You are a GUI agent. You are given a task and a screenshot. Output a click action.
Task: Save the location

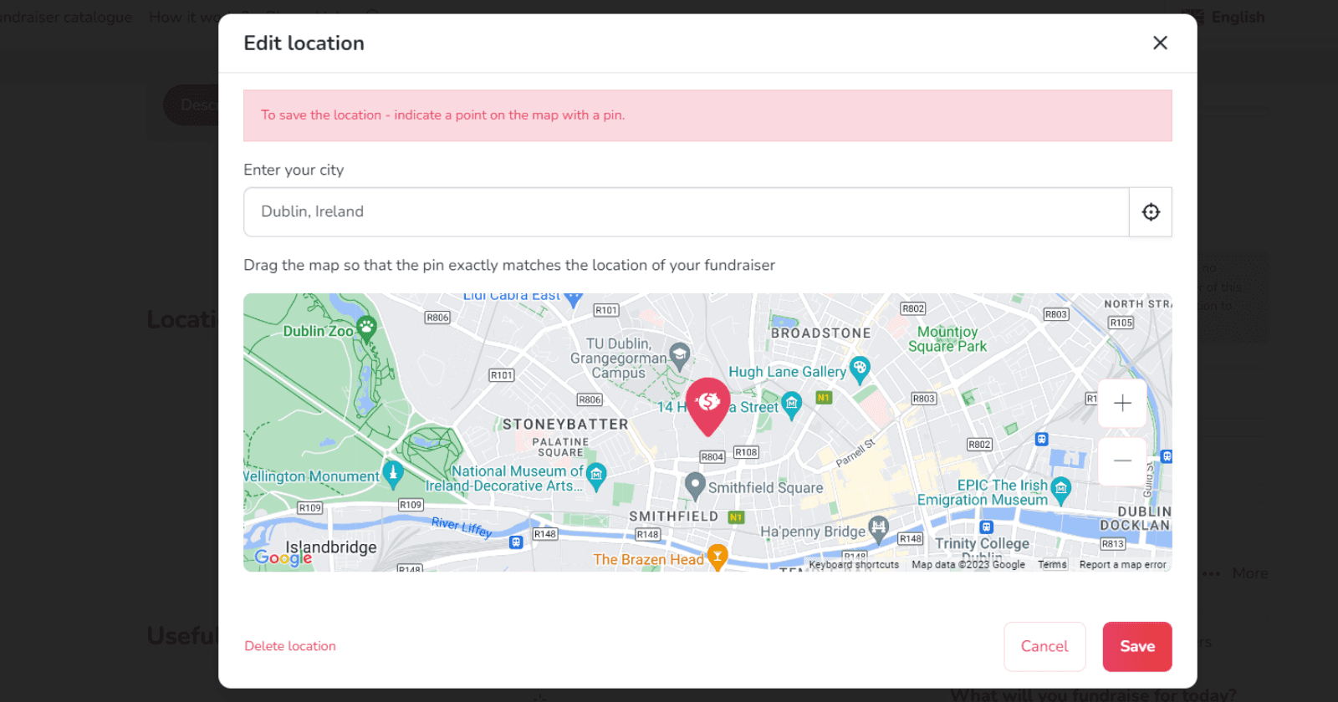pos(1137,647)
